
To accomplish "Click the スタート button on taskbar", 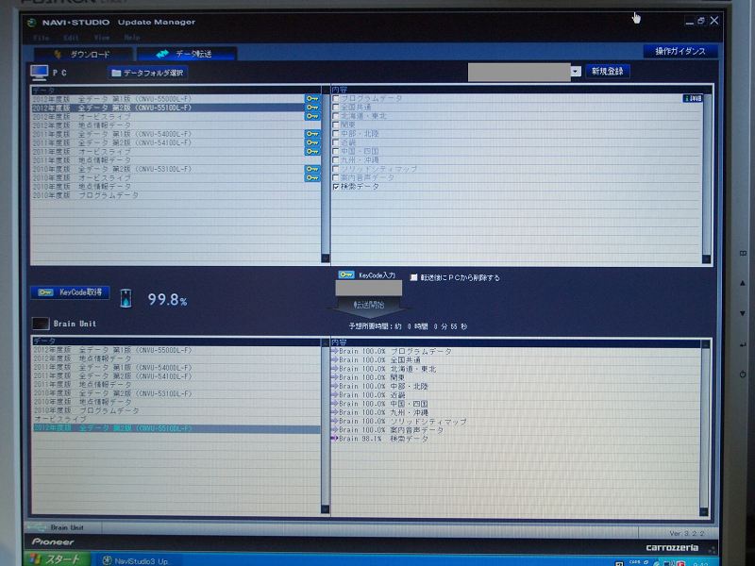I will coord(58,559).
